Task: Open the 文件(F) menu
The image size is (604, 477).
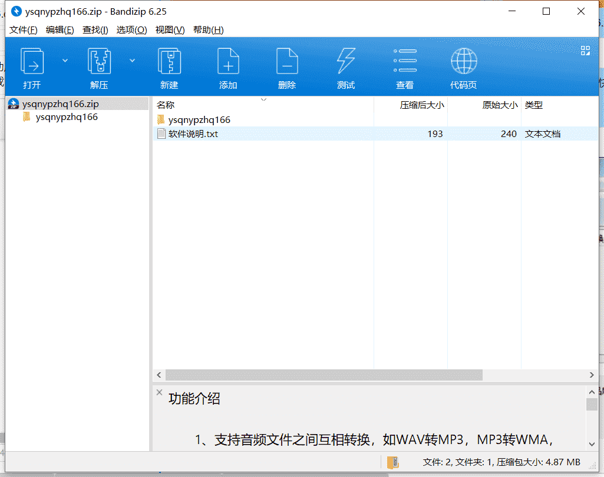Action: tap(24, 30)
